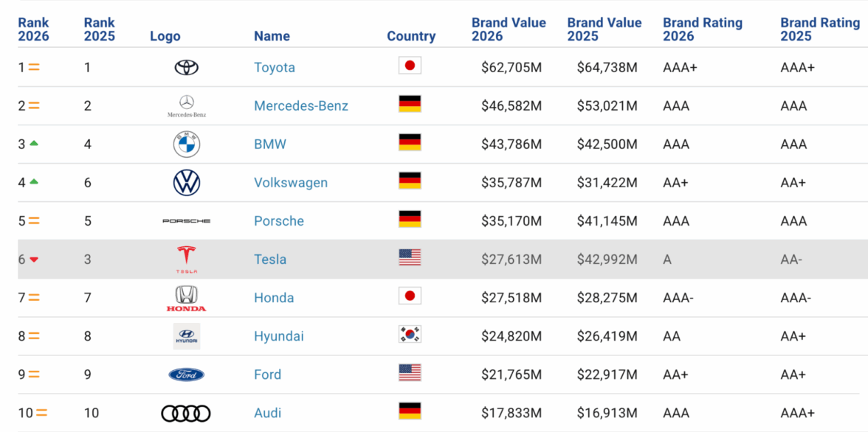Click the Volkswagen VW logo
Viewport: 868px width, 432px height.
coord(187,182)
